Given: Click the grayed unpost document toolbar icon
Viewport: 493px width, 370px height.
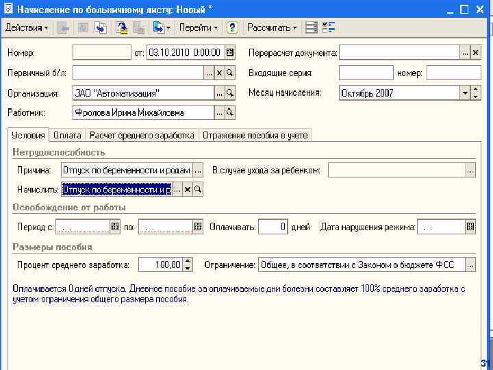Looking at the screenshot, I should tap(138, 28).
